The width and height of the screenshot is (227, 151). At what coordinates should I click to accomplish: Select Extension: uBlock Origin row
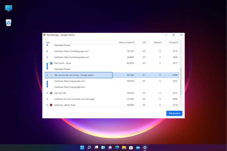coord(112,105)
